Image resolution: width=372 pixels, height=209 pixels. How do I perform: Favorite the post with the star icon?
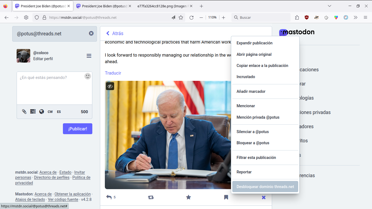[x=188, y=197]
